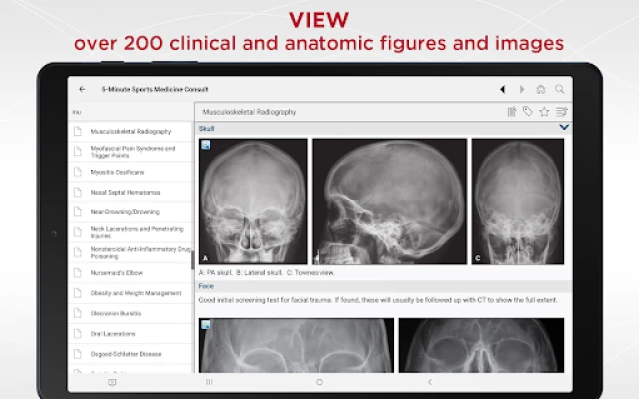Click document icon beside Nursemaid's Elbow
Viewport: 639px width, 399px height.
[x=78, y=272]
